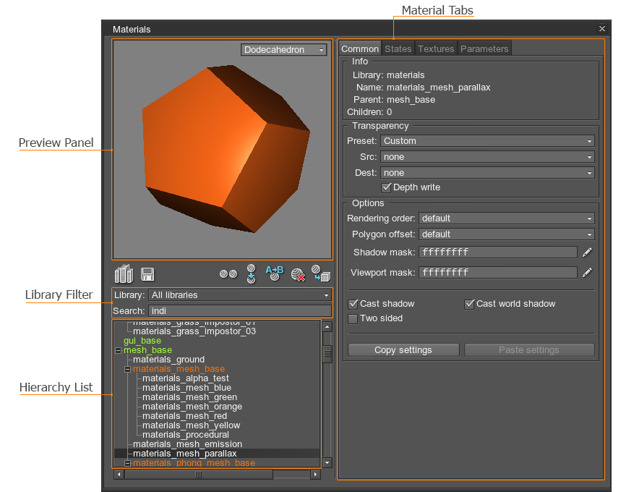Select the gui_base material
Viewport: 621px width, 492px height.
[142, 341]
